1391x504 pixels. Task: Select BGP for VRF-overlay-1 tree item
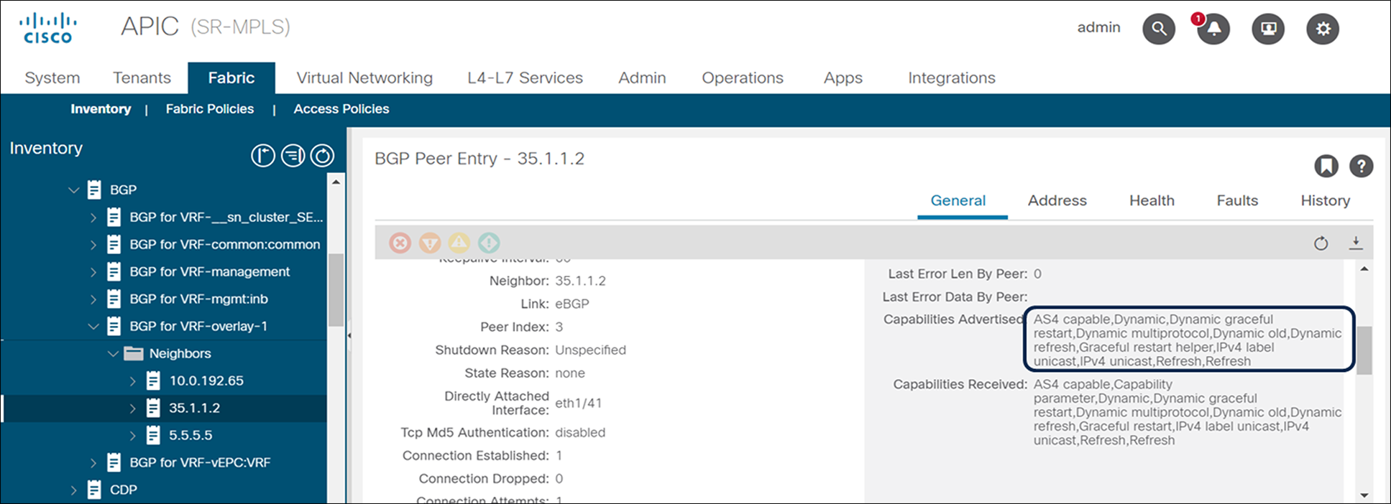coord(198,326)
